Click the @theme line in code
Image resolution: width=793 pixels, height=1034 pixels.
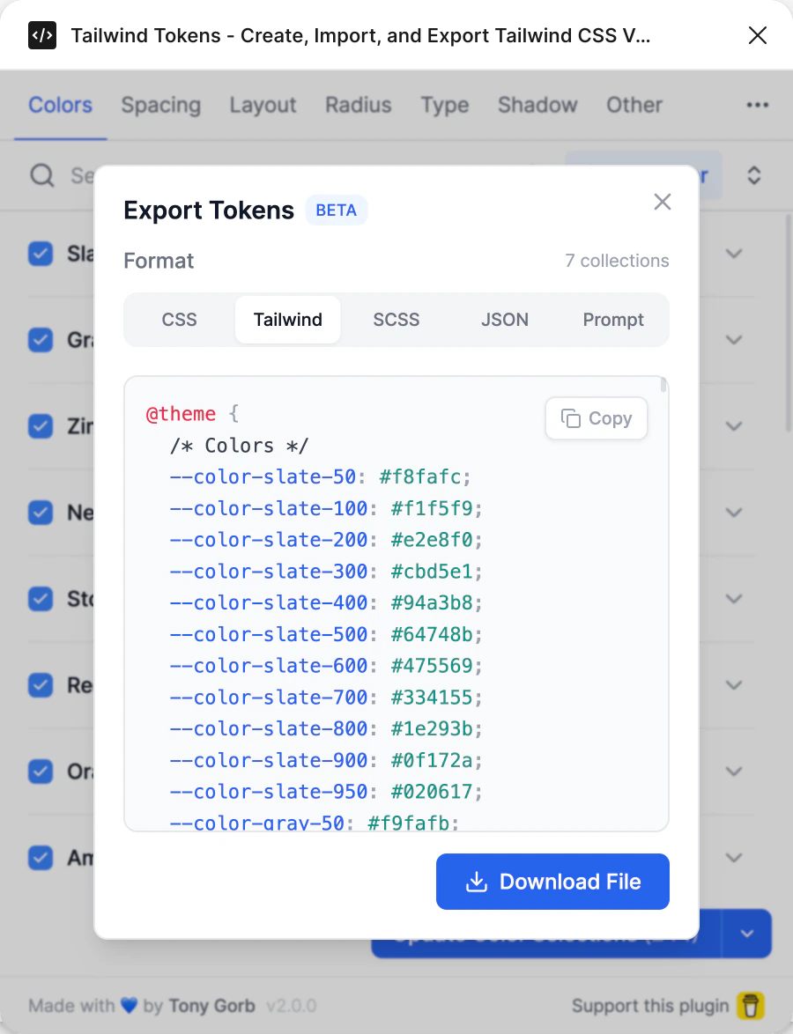tap(193, 414)
